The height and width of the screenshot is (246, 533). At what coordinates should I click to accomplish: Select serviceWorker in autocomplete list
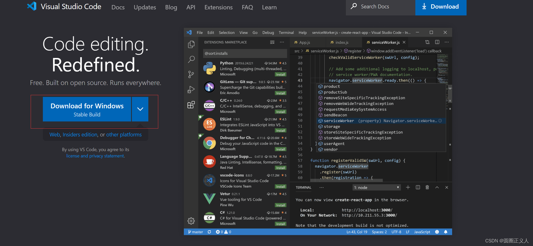tap(381, 121)
